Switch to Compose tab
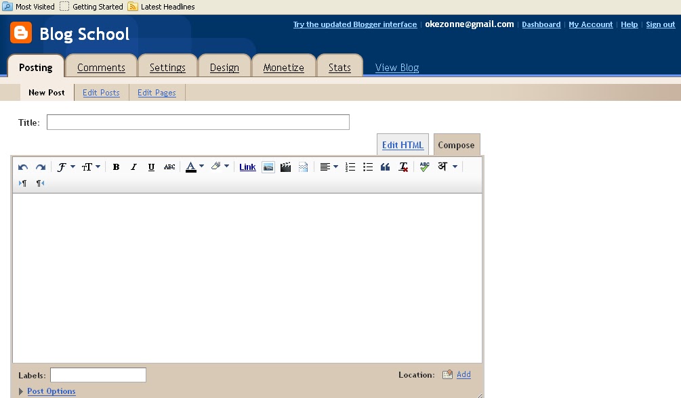 [457, 145]
